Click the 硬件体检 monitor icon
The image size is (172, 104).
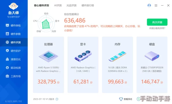(7, 25)
